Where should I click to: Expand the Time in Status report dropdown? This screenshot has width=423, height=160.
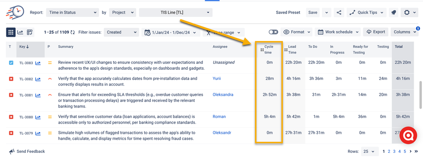[x=72, y=12]
